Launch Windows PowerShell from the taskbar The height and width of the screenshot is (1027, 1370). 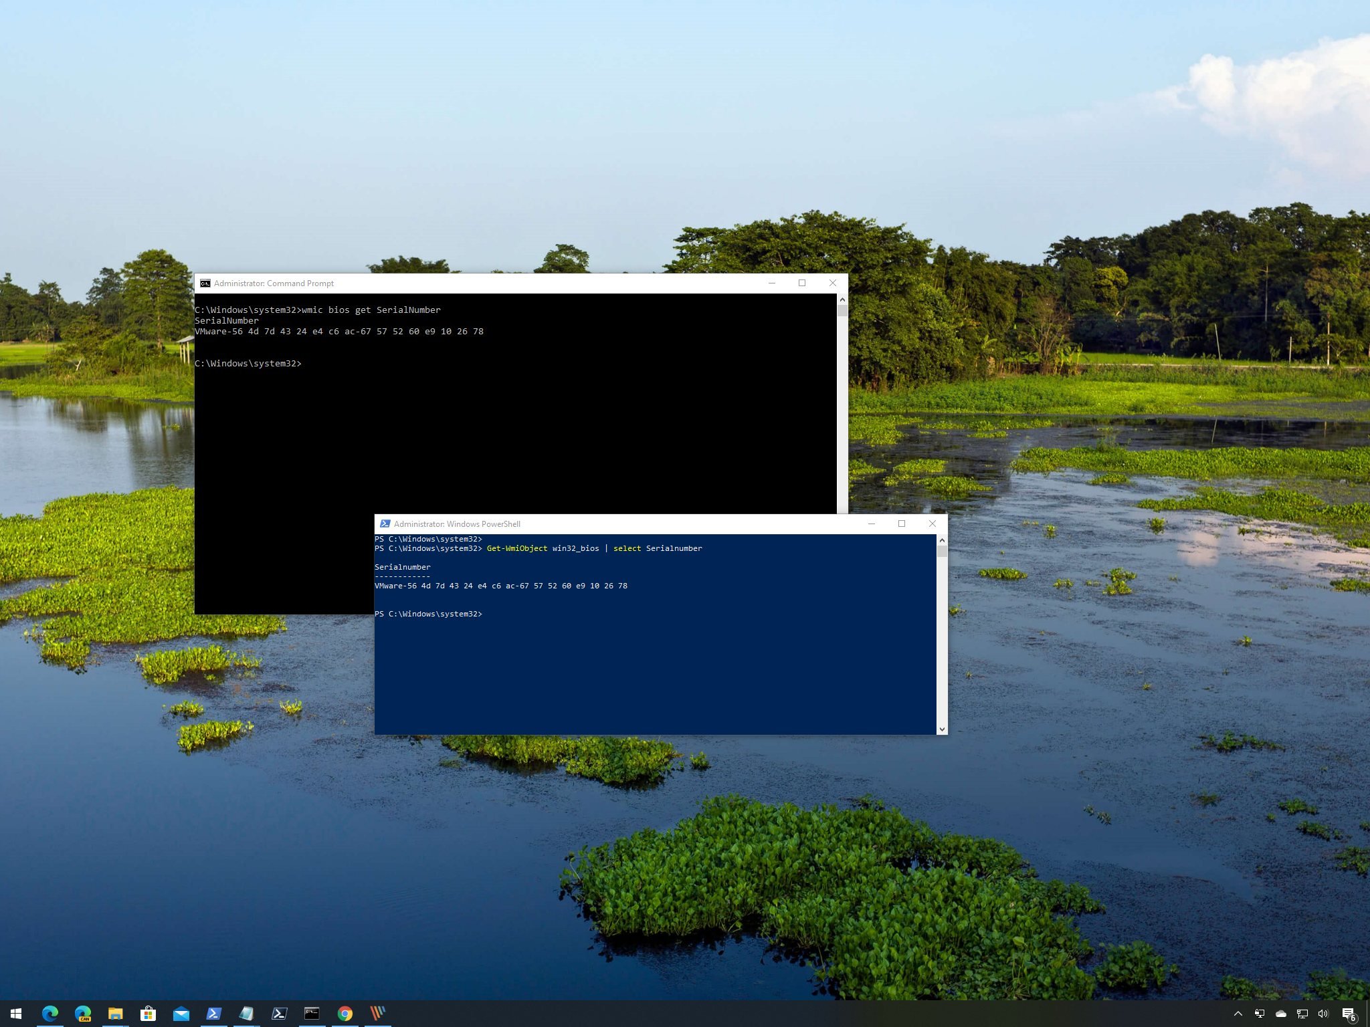pyautogui.click(x=214, y=1014)
